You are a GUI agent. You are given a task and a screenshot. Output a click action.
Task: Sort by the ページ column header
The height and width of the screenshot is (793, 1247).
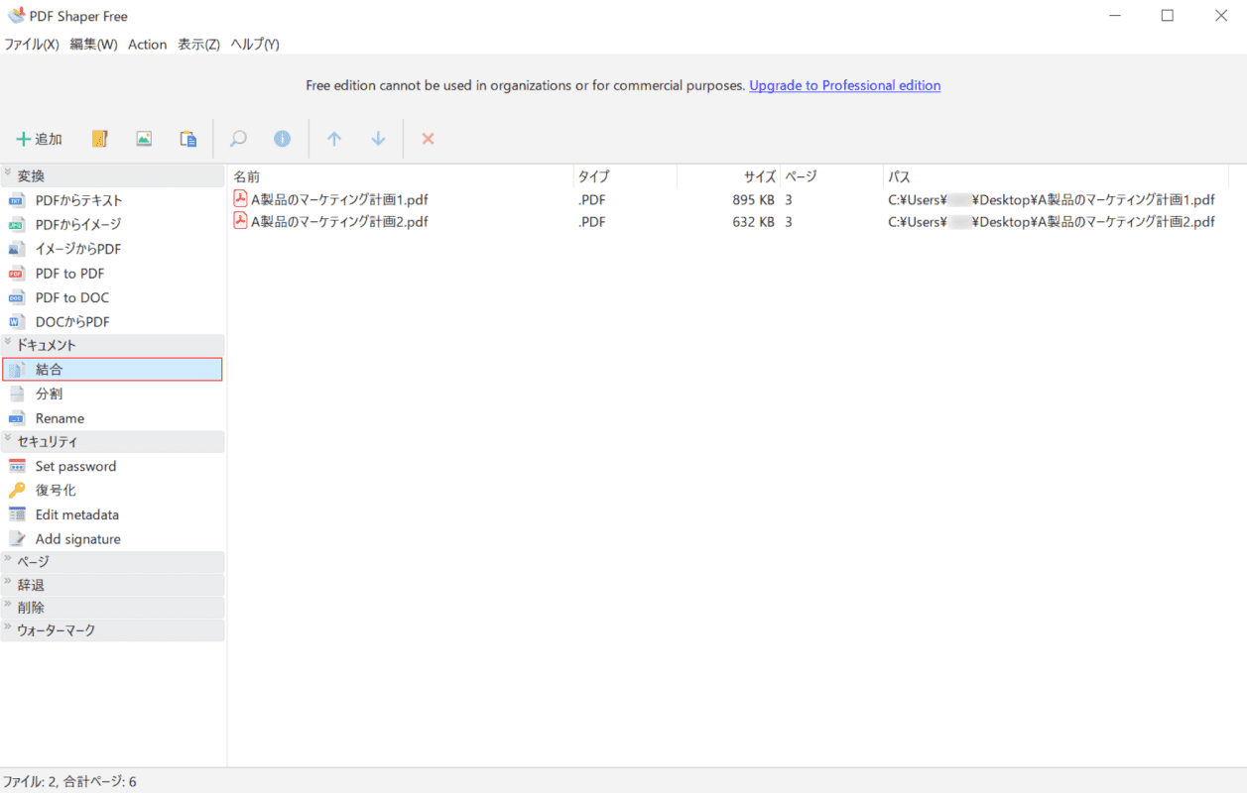[832, 176]
